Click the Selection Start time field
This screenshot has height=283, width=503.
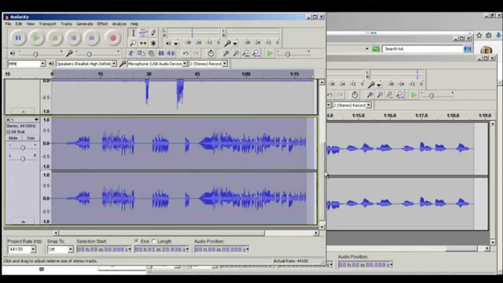[104, 249]
